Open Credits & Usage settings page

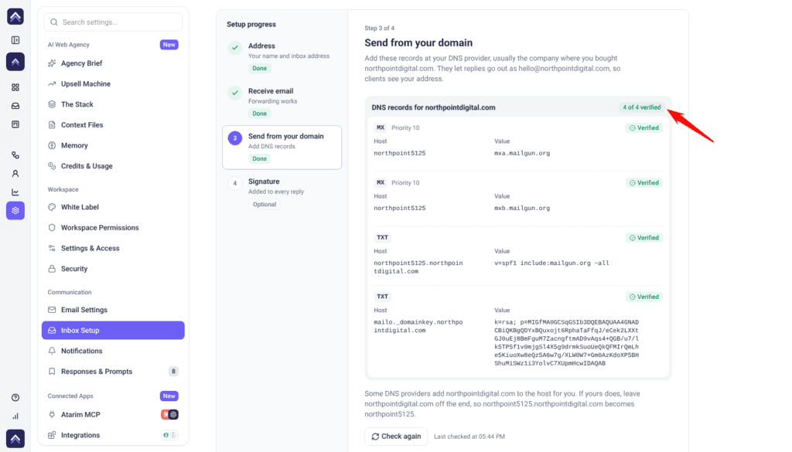[113, 166]
